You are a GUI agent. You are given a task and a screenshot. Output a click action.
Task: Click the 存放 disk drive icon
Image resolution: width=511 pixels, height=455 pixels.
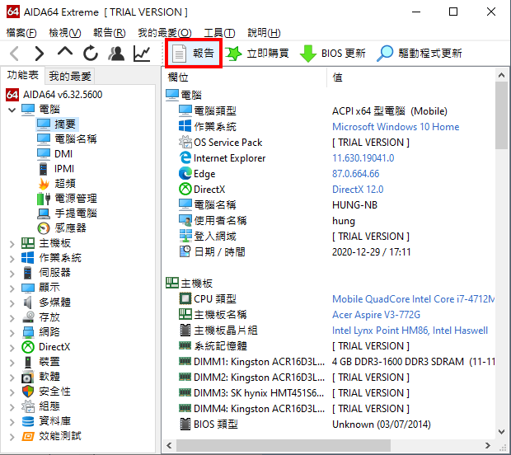click(28, 317)
